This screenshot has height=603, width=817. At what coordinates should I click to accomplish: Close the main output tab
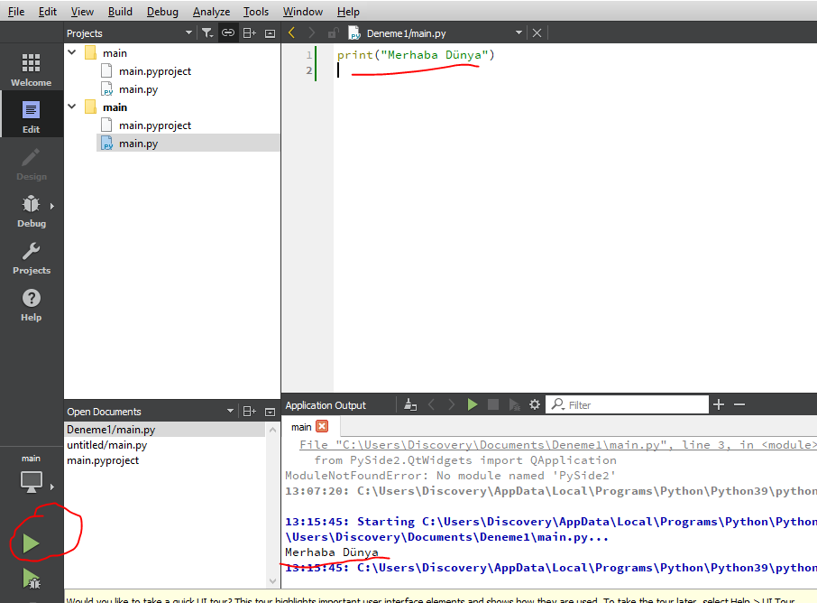pos(322,427)
